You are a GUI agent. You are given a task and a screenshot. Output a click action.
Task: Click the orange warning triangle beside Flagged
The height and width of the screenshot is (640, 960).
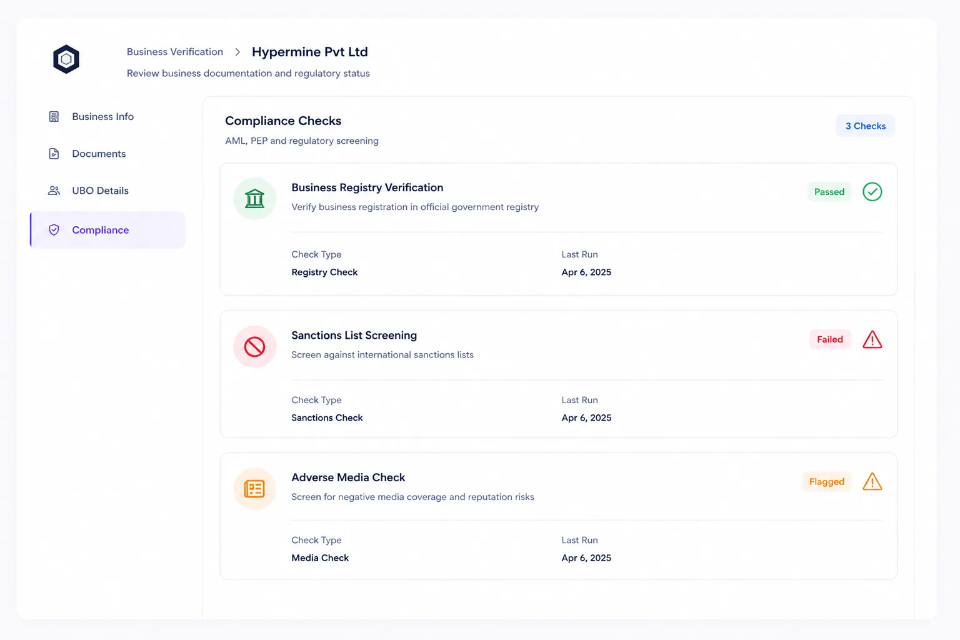click(x=872, y=482)
